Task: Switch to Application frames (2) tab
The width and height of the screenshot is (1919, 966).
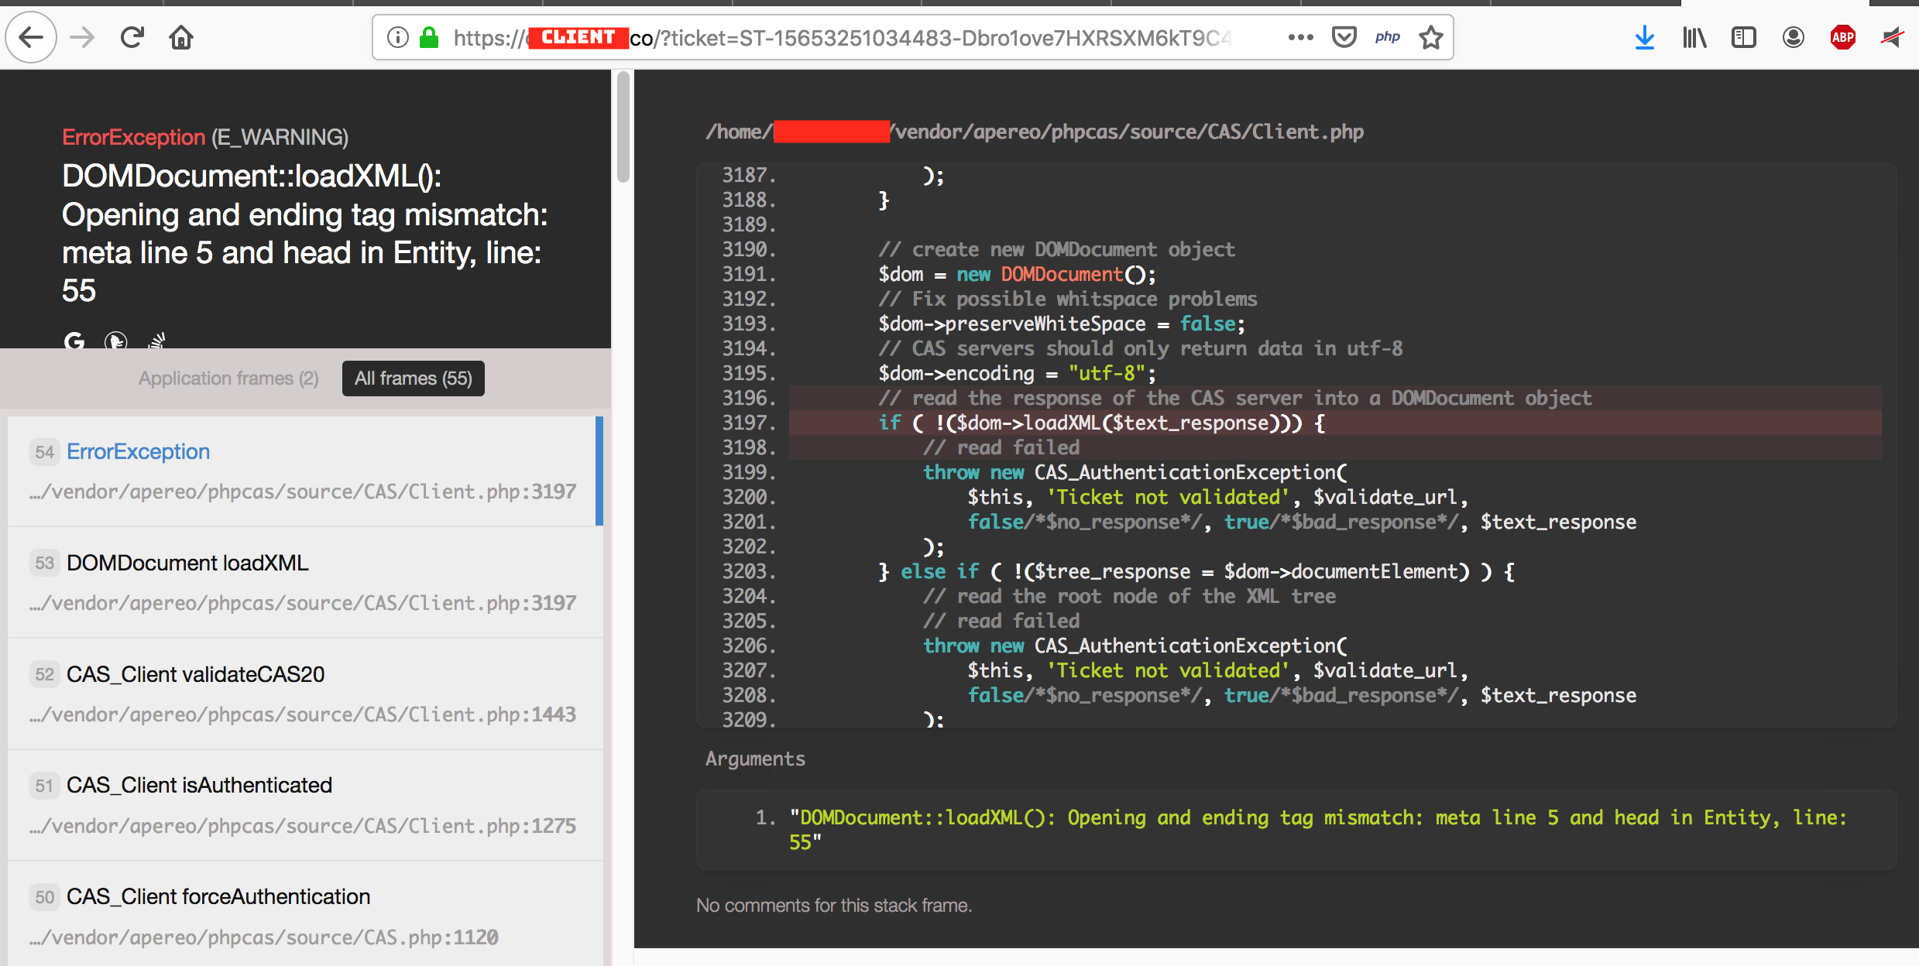Action: pyautogui.click(x=228, y=379)
